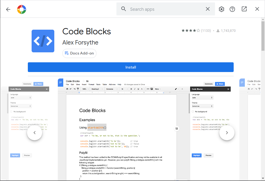The width and height of the screenshot is (265, 181).
Task: Click the 'Using startsWith()' heading
Action: coord(93,128)
